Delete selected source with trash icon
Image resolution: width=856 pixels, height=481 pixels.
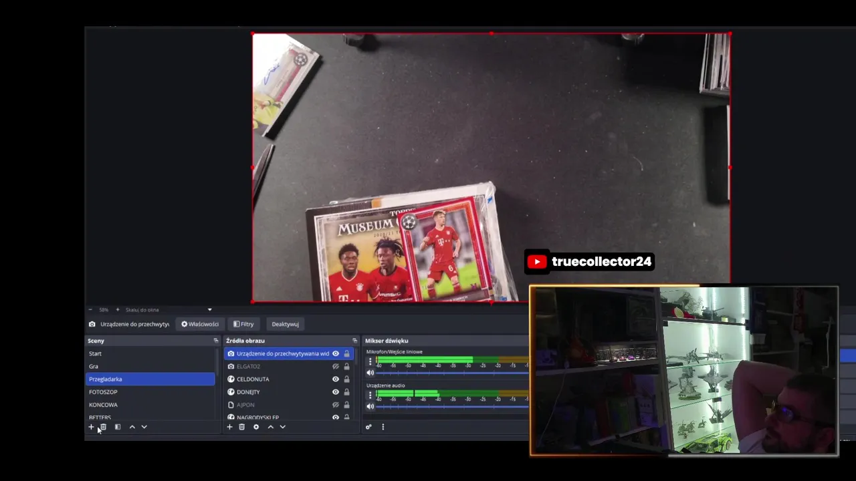tap(242, 427)
